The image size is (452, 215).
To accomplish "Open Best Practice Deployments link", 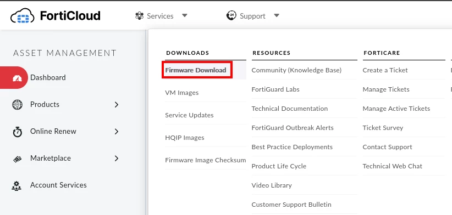I will click(x=292, y=147).
